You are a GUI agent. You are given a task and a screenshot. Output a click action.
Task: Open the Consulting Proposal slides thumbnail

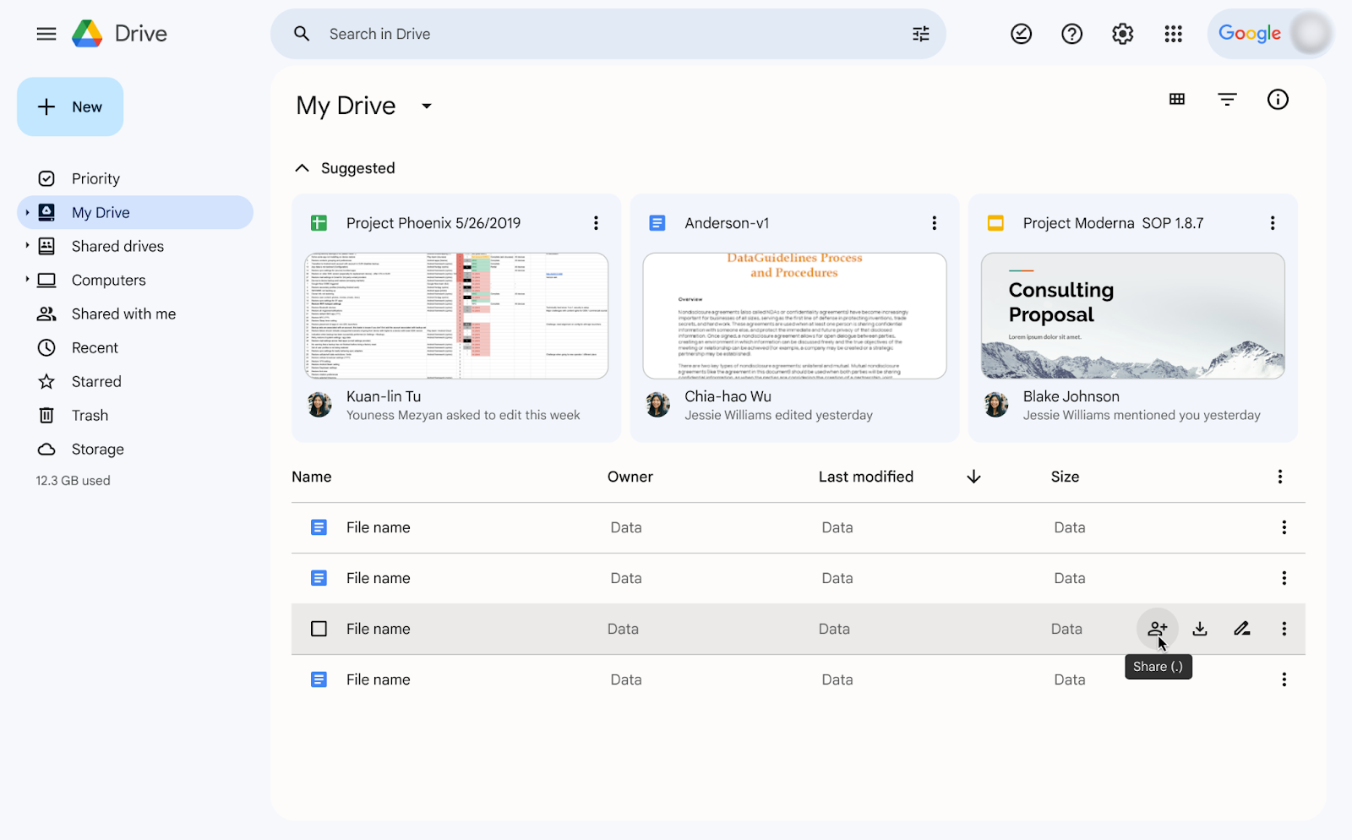1133,316
